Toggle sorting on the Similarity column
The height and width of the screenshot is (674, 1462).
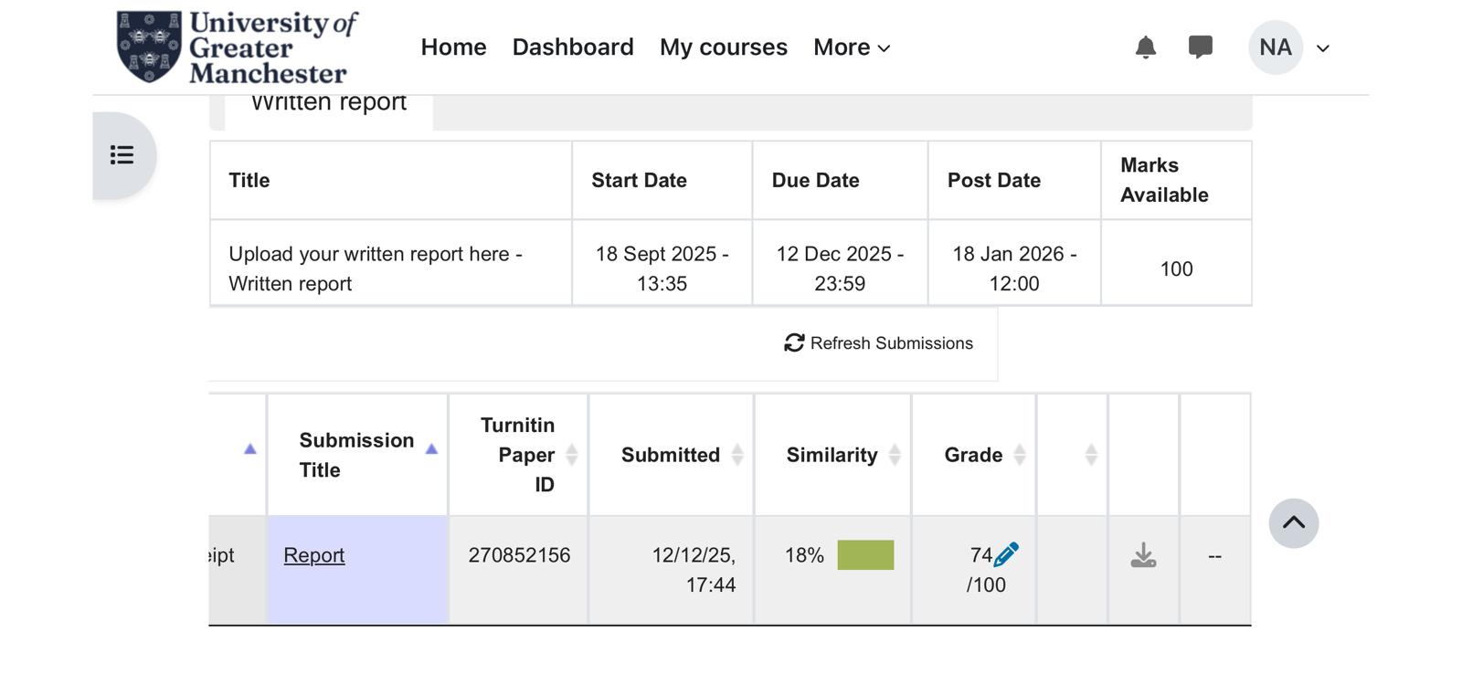click(893, 455)
